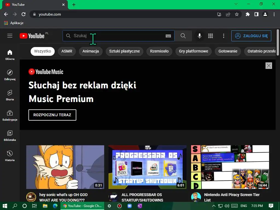Open Microsoft Edge from taskbar
280x210 pixels.
[55, 206]
